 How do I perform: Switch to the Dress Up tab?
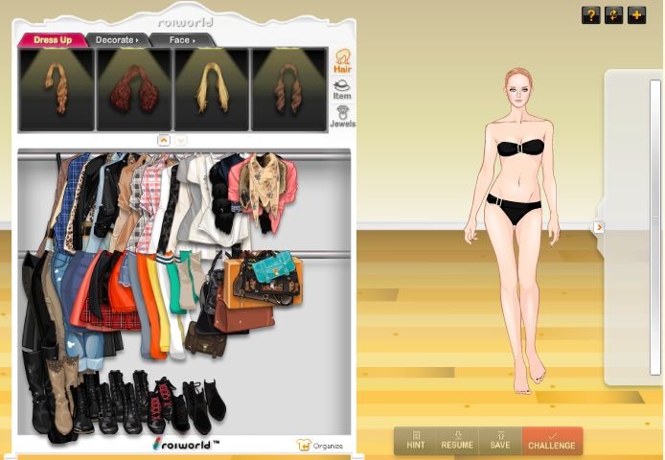53,40
